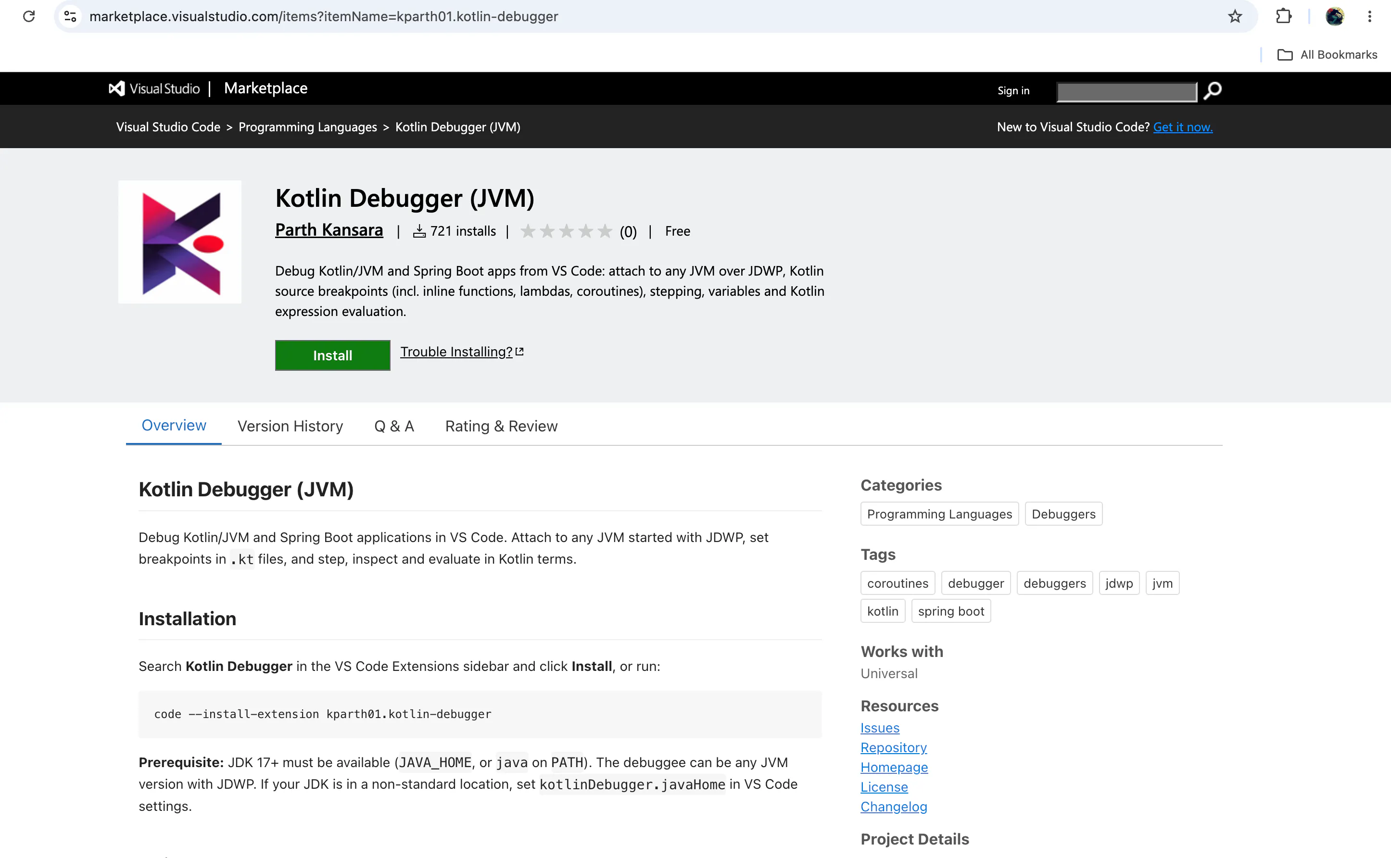Click the code --install-extension command text

(322, 714)
